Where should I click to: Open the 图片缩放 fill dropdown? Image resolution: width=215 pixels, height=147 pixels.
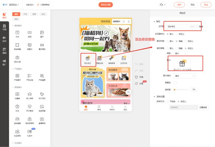pos(185,76)
